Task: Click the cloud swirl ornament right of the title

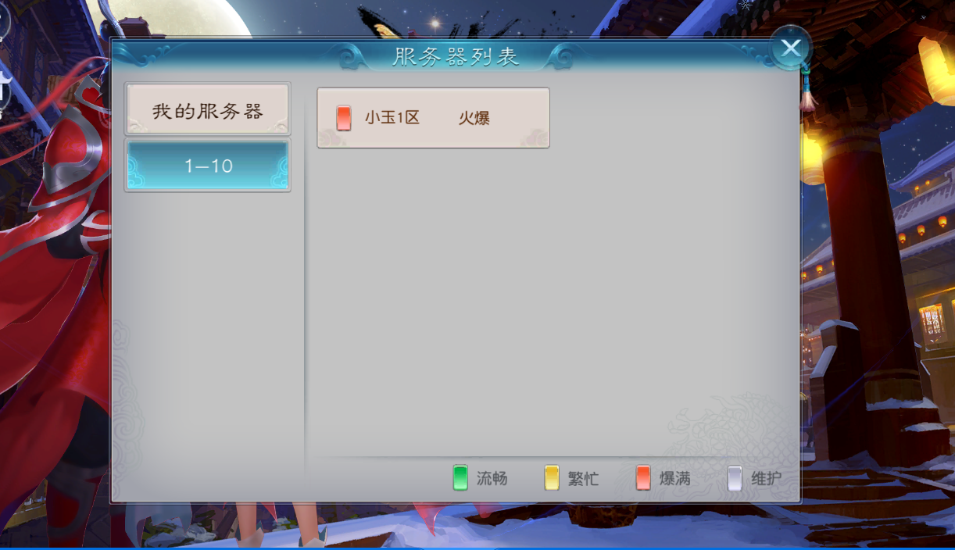Action: pyautogui.click(x=560, y=56)
